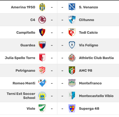Open the Athletic Club Bastia logo
The image size is (119, 117).
[x=72, y=58]
